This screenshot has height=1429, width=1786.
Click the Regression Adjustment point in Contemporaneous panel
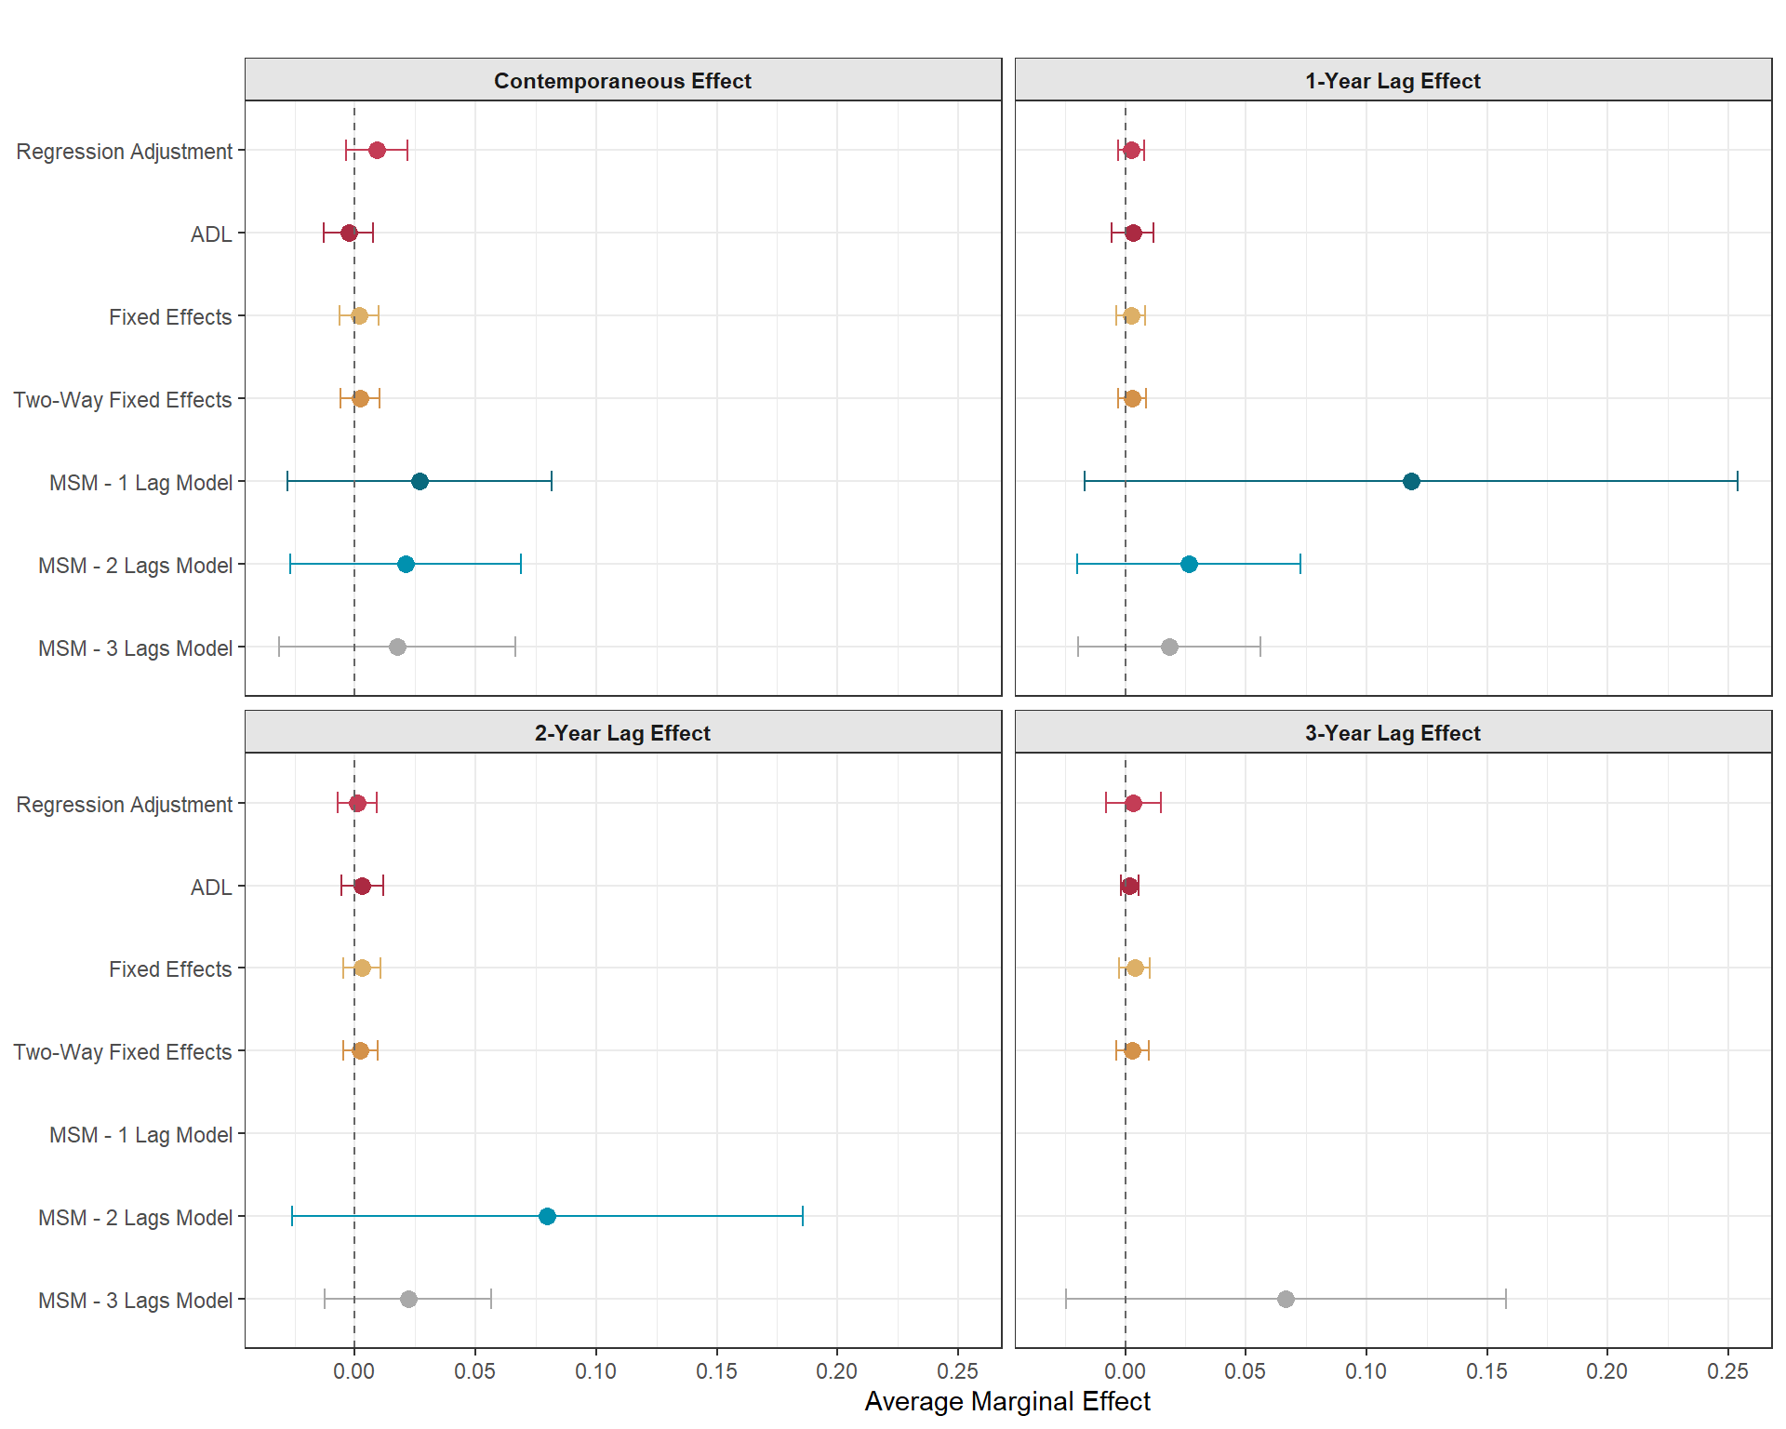pos(377,150)
